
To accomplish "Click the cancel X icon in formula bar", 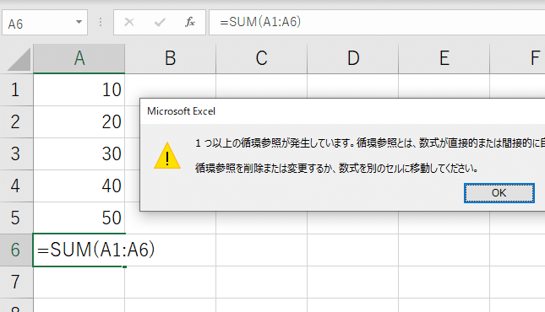I will click(x=129, y=22).
